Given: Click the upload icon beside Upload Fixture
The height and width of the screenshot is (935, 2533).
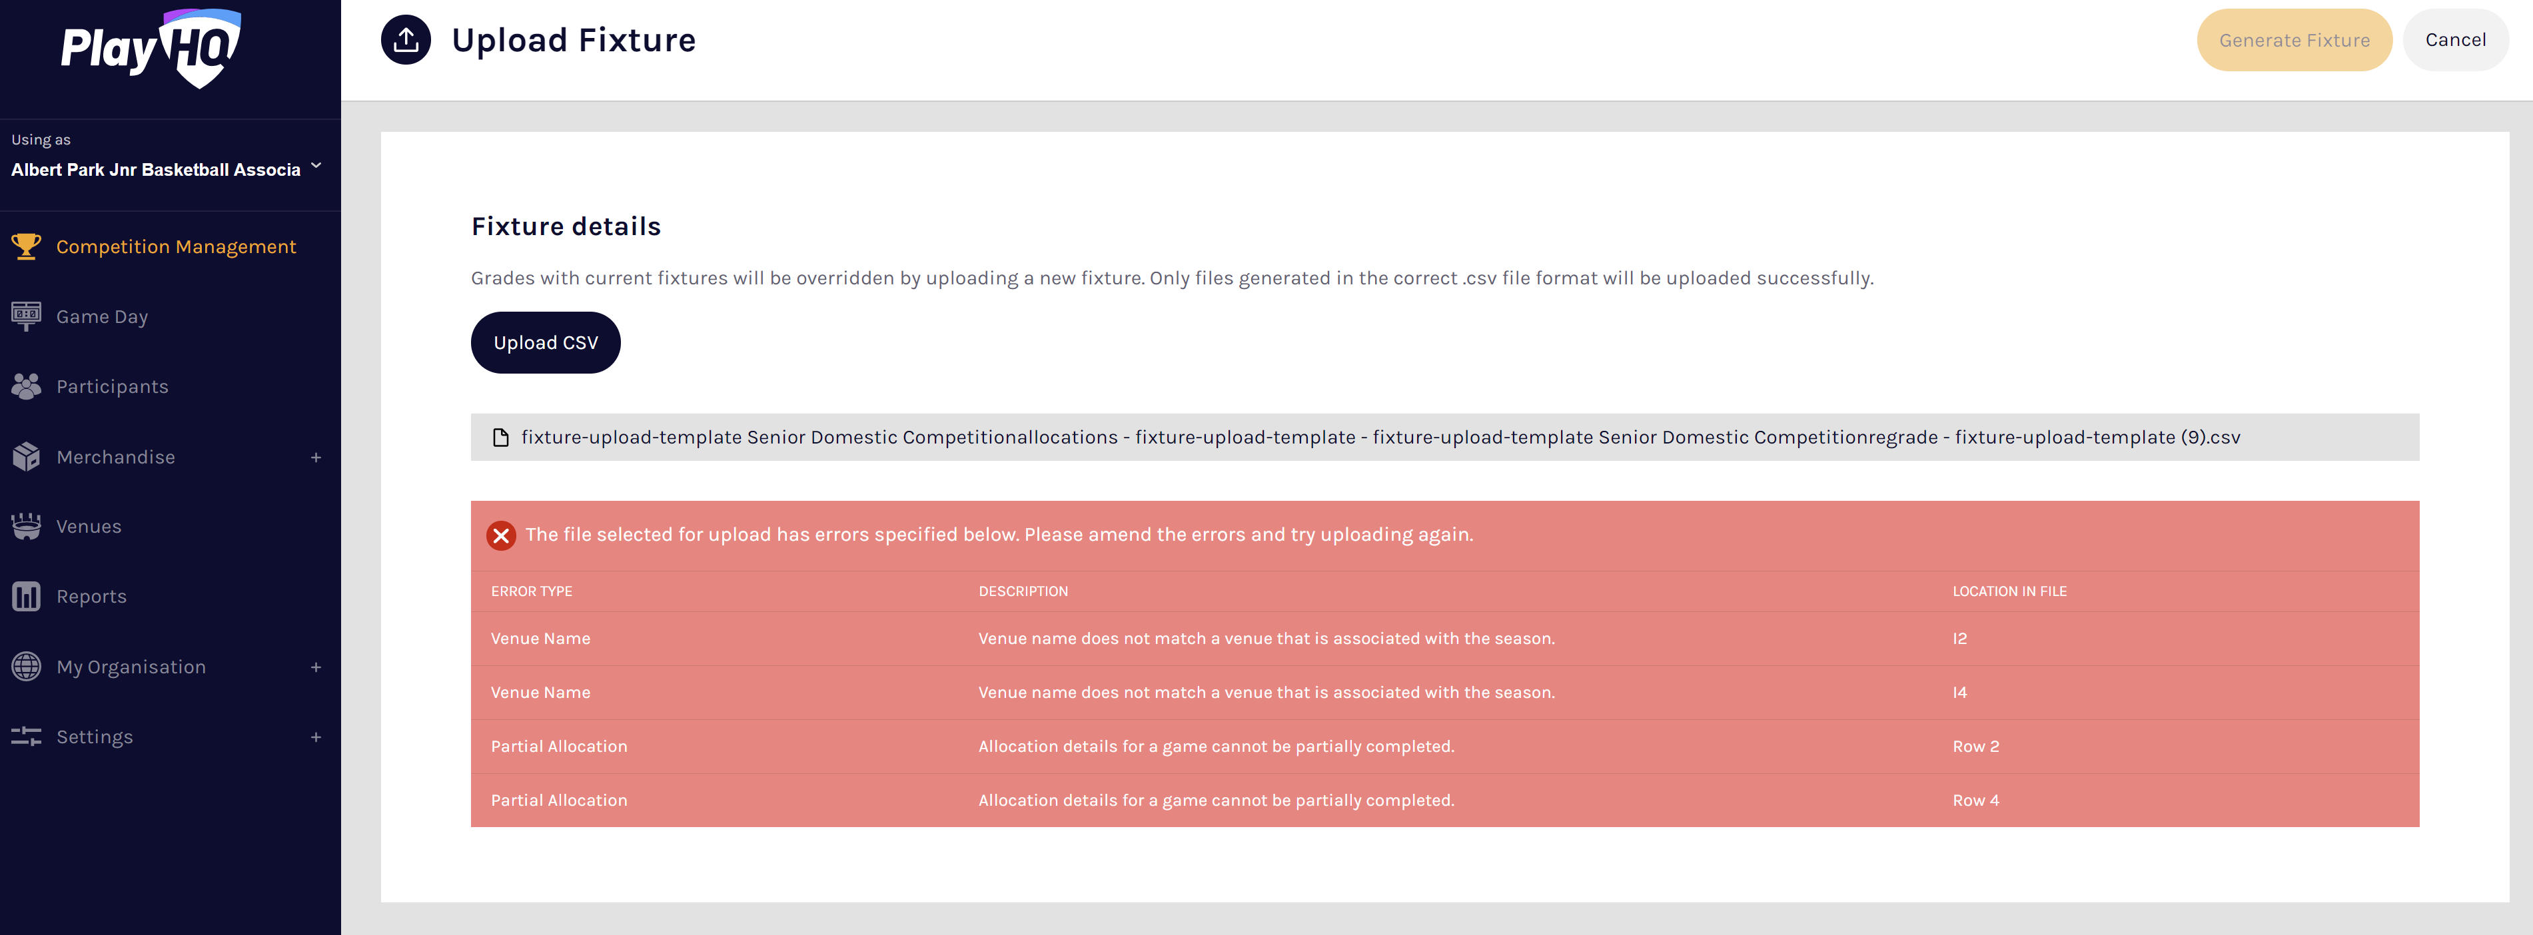Looking at the screenshot, I should pos(406,41).
